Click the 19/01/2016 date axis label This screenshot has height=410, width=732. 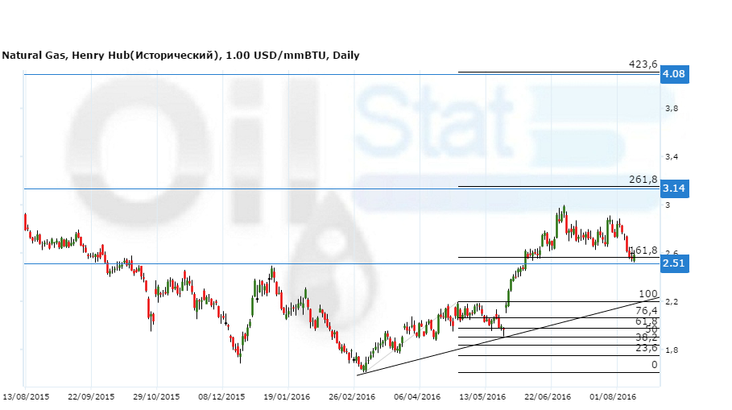tap(287, 397)
